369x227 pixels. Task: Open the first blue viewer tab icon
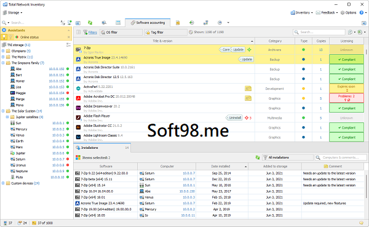click(78, 23)
